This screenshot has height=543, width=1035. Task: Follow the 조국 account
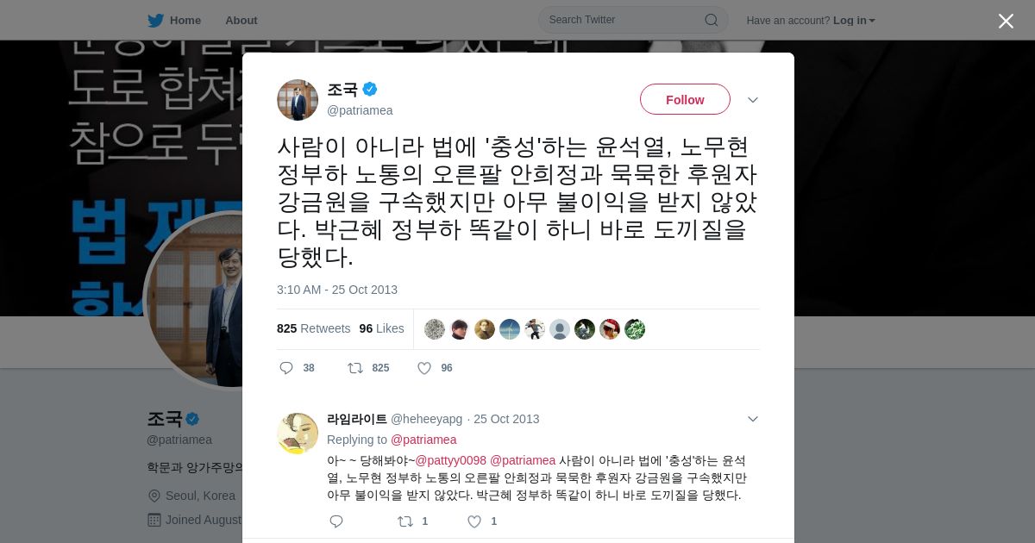coord(685,100)
